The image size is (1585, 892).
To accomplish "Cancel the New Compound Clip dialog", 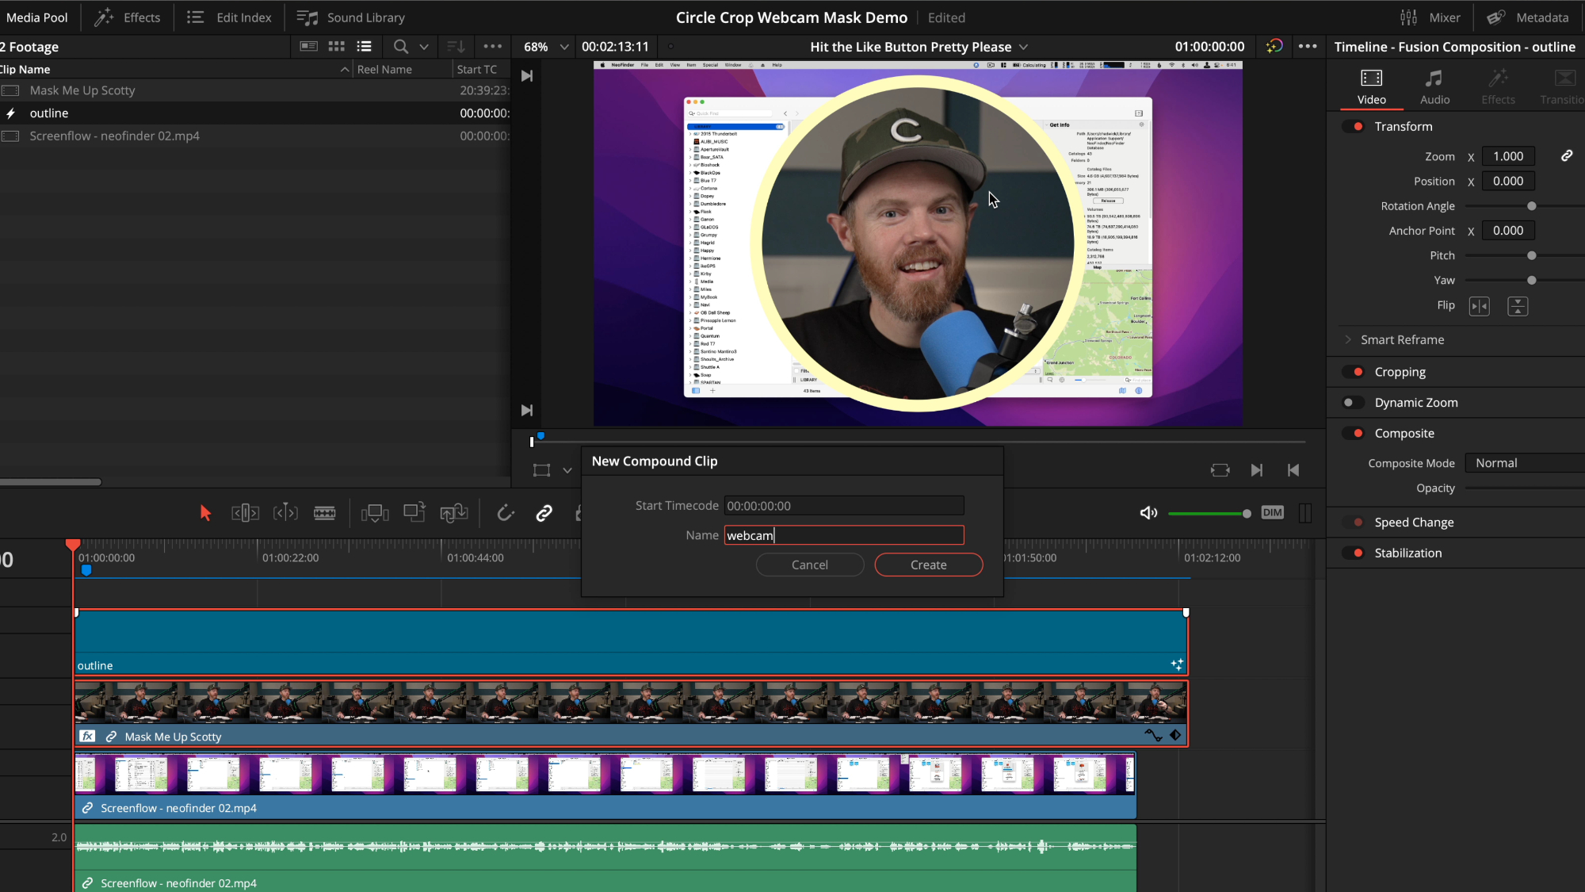I will [809, 565].
